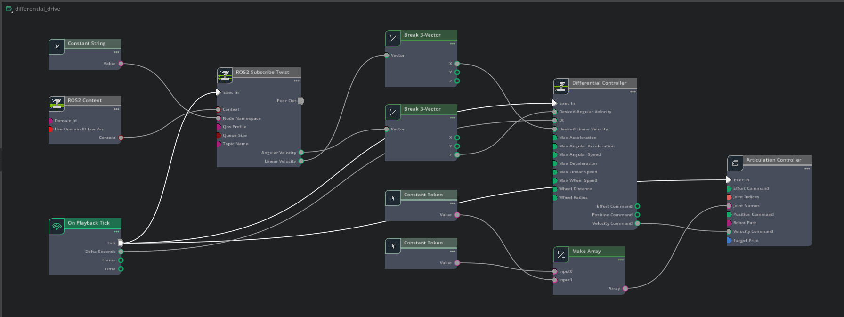Click the ROS2 Context node icon
The width and height of the screenshot is (844, 317).
tap(57, 104)
